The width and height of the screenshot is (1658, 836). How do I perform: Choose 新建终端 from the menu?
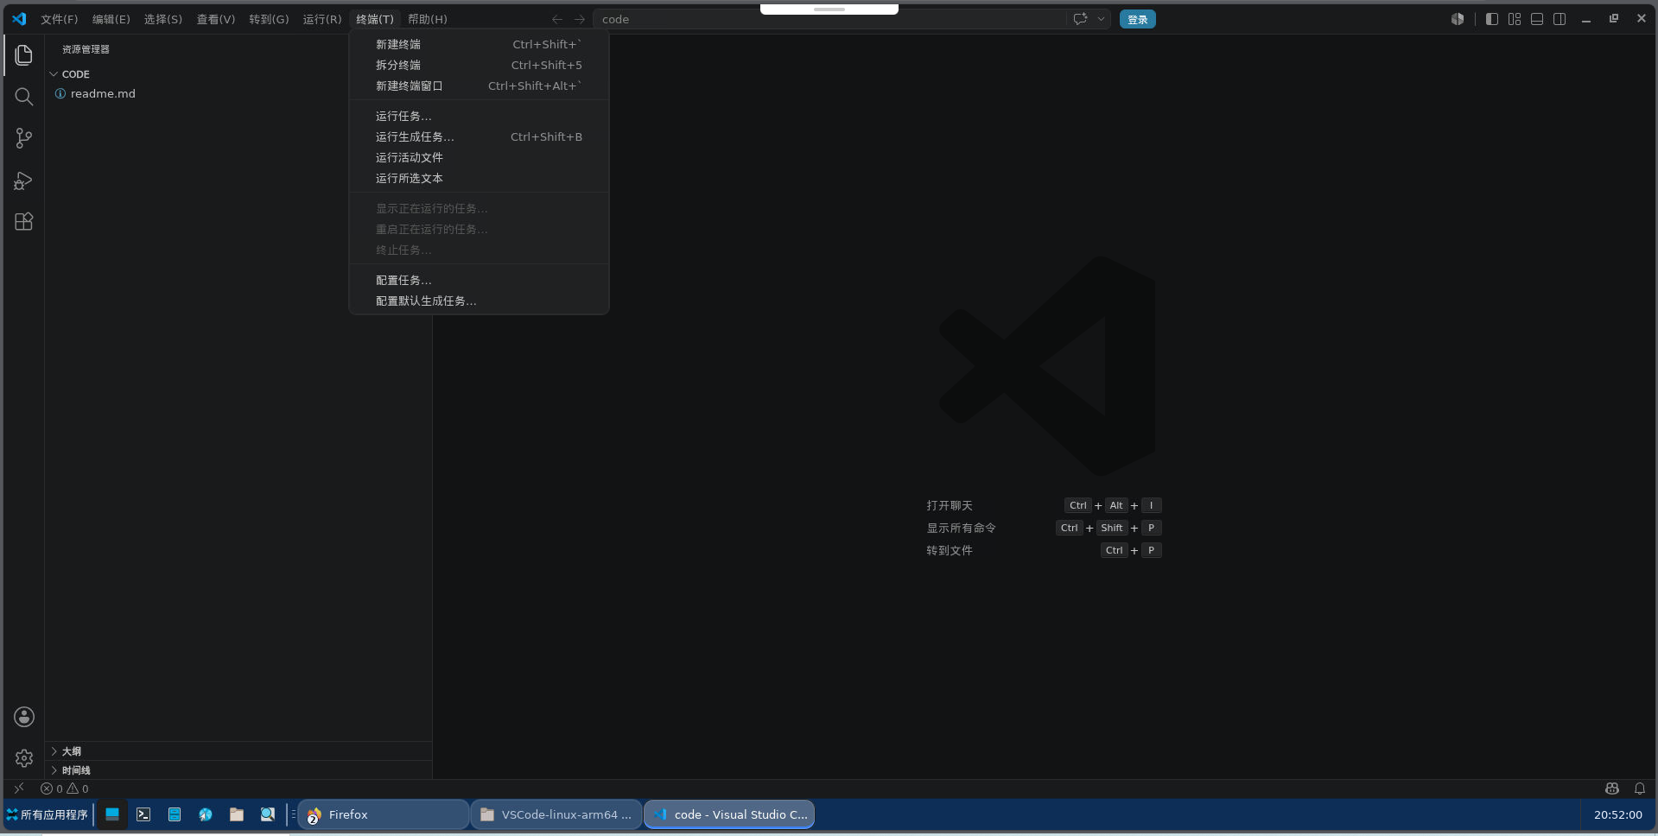(480, 44)
